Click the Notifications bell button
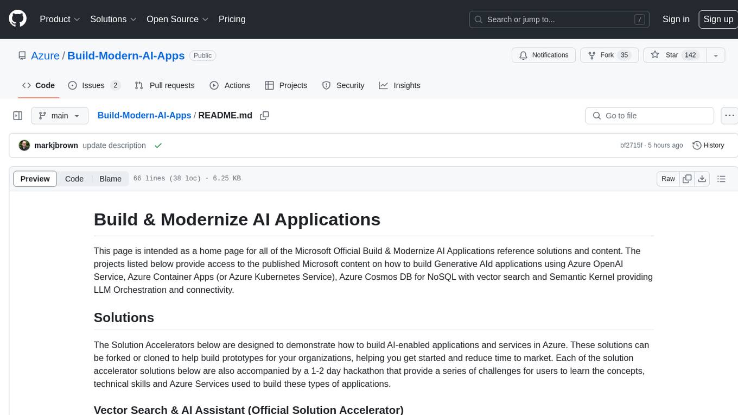This screenshot has height=415, width=738. click(544, 55)
